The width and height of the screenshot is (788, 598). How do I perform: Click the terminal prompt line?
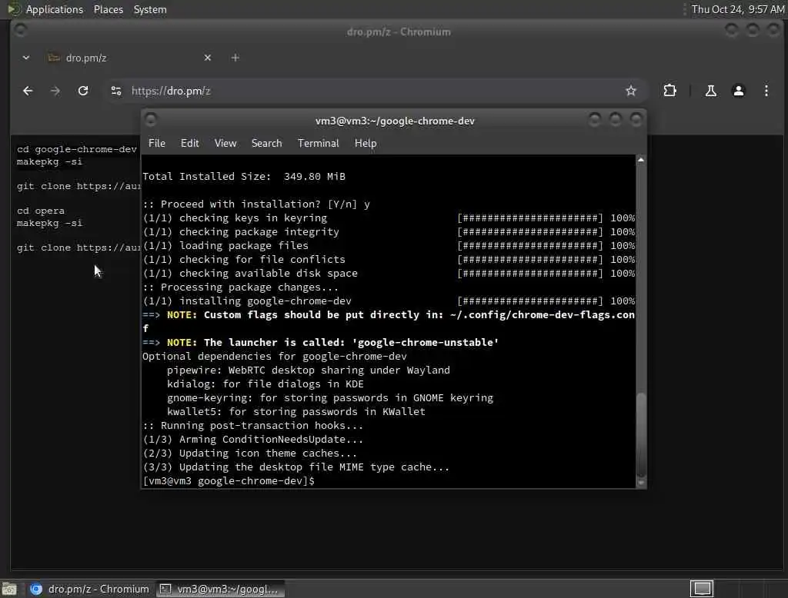(229, 481)
